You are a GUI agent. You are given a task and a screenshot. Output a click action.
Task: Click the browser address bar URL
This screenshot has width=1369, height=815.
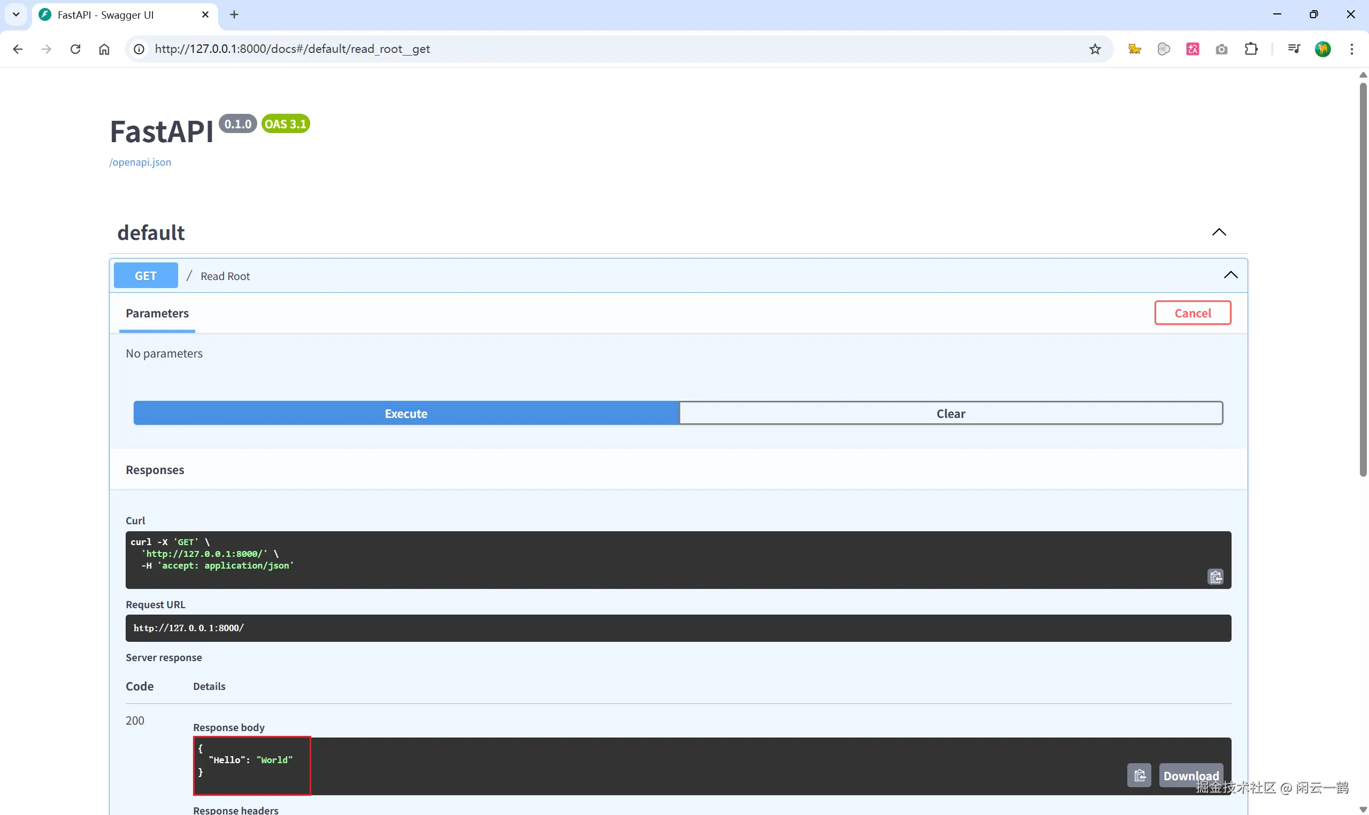(293, 49)
